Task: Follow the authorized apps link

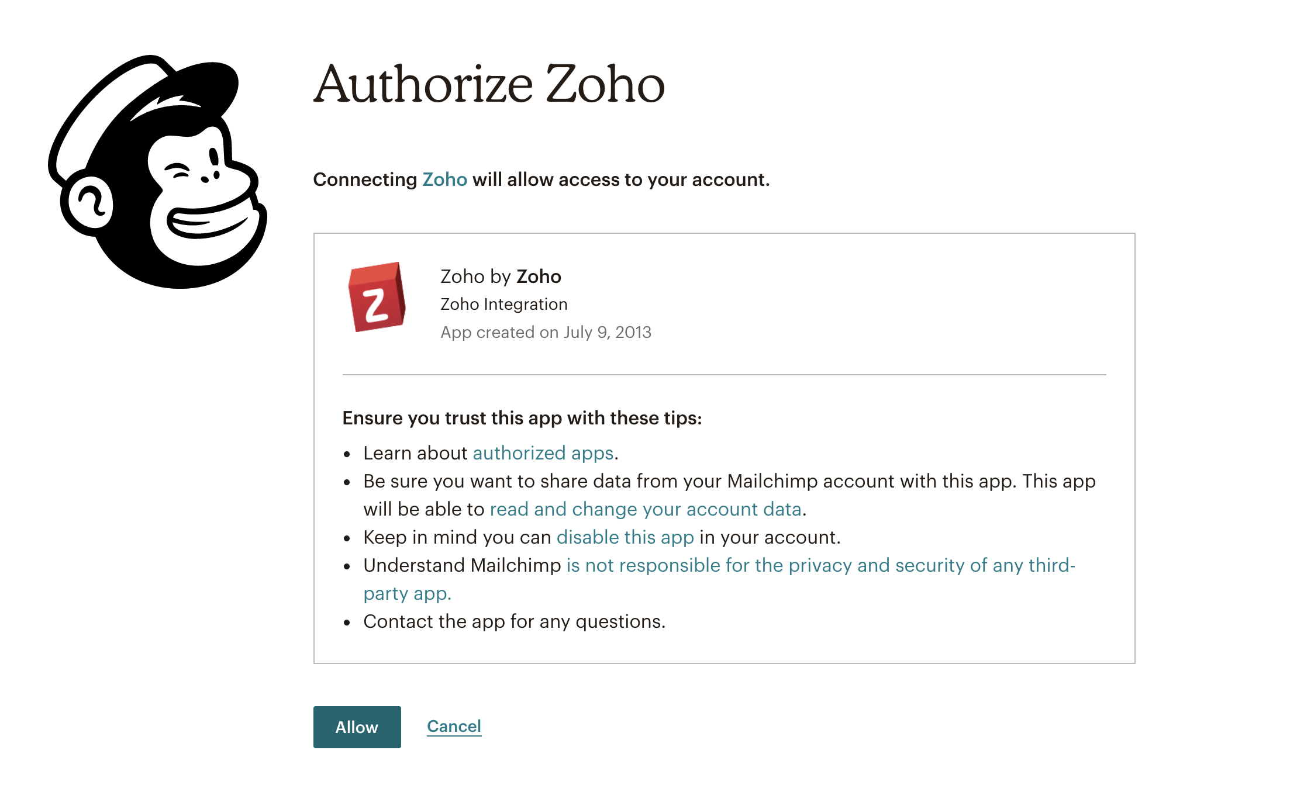Action: click(x=543, y=453)
